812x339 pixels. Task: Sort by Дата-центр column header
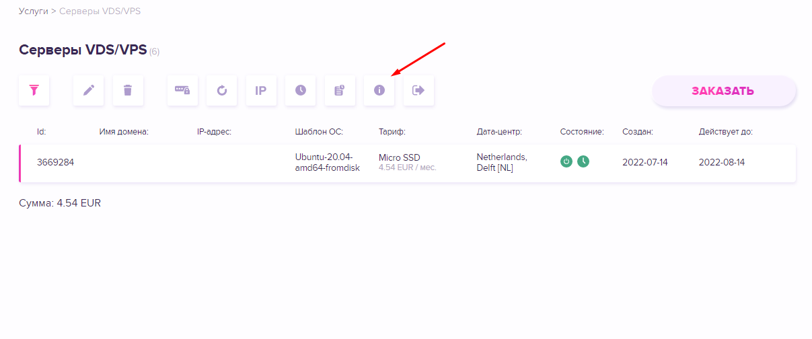(499, 132)
